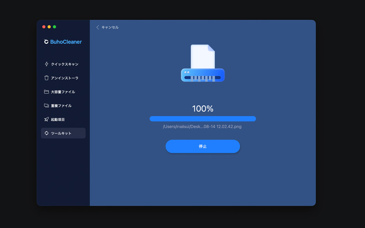Click the /Users/...12.02.42.png file path
The image size is (365, 228).
click(202, 127)
